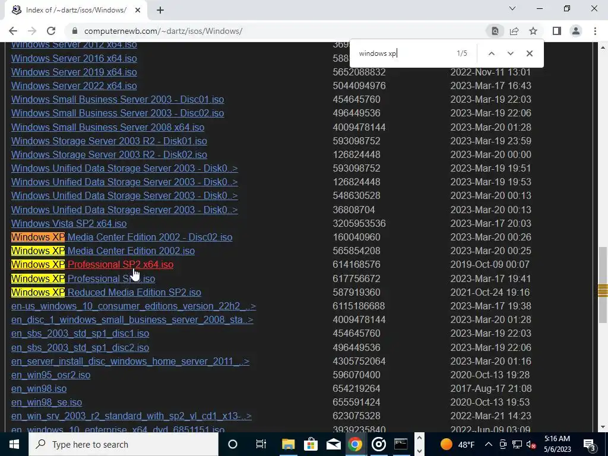608x456 pixels.
Task: Open Windows Server 2022 x64.iso link
Action: 74,85
